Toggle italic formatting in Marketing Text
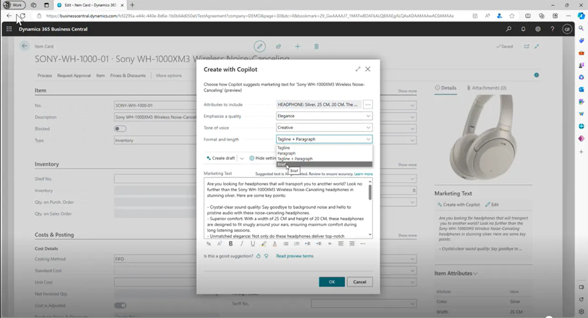Screen dimensions: 588x318 [242, 244]
